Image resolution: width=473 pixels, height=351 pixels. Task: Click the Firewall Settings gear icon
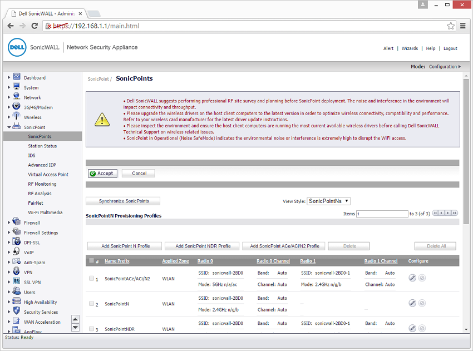tap(17, 231)
